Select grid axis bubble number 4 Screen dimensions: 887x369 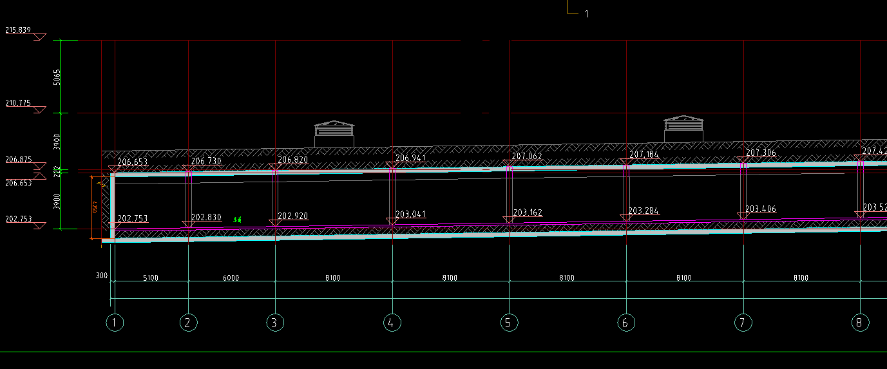tap(392, 322)
